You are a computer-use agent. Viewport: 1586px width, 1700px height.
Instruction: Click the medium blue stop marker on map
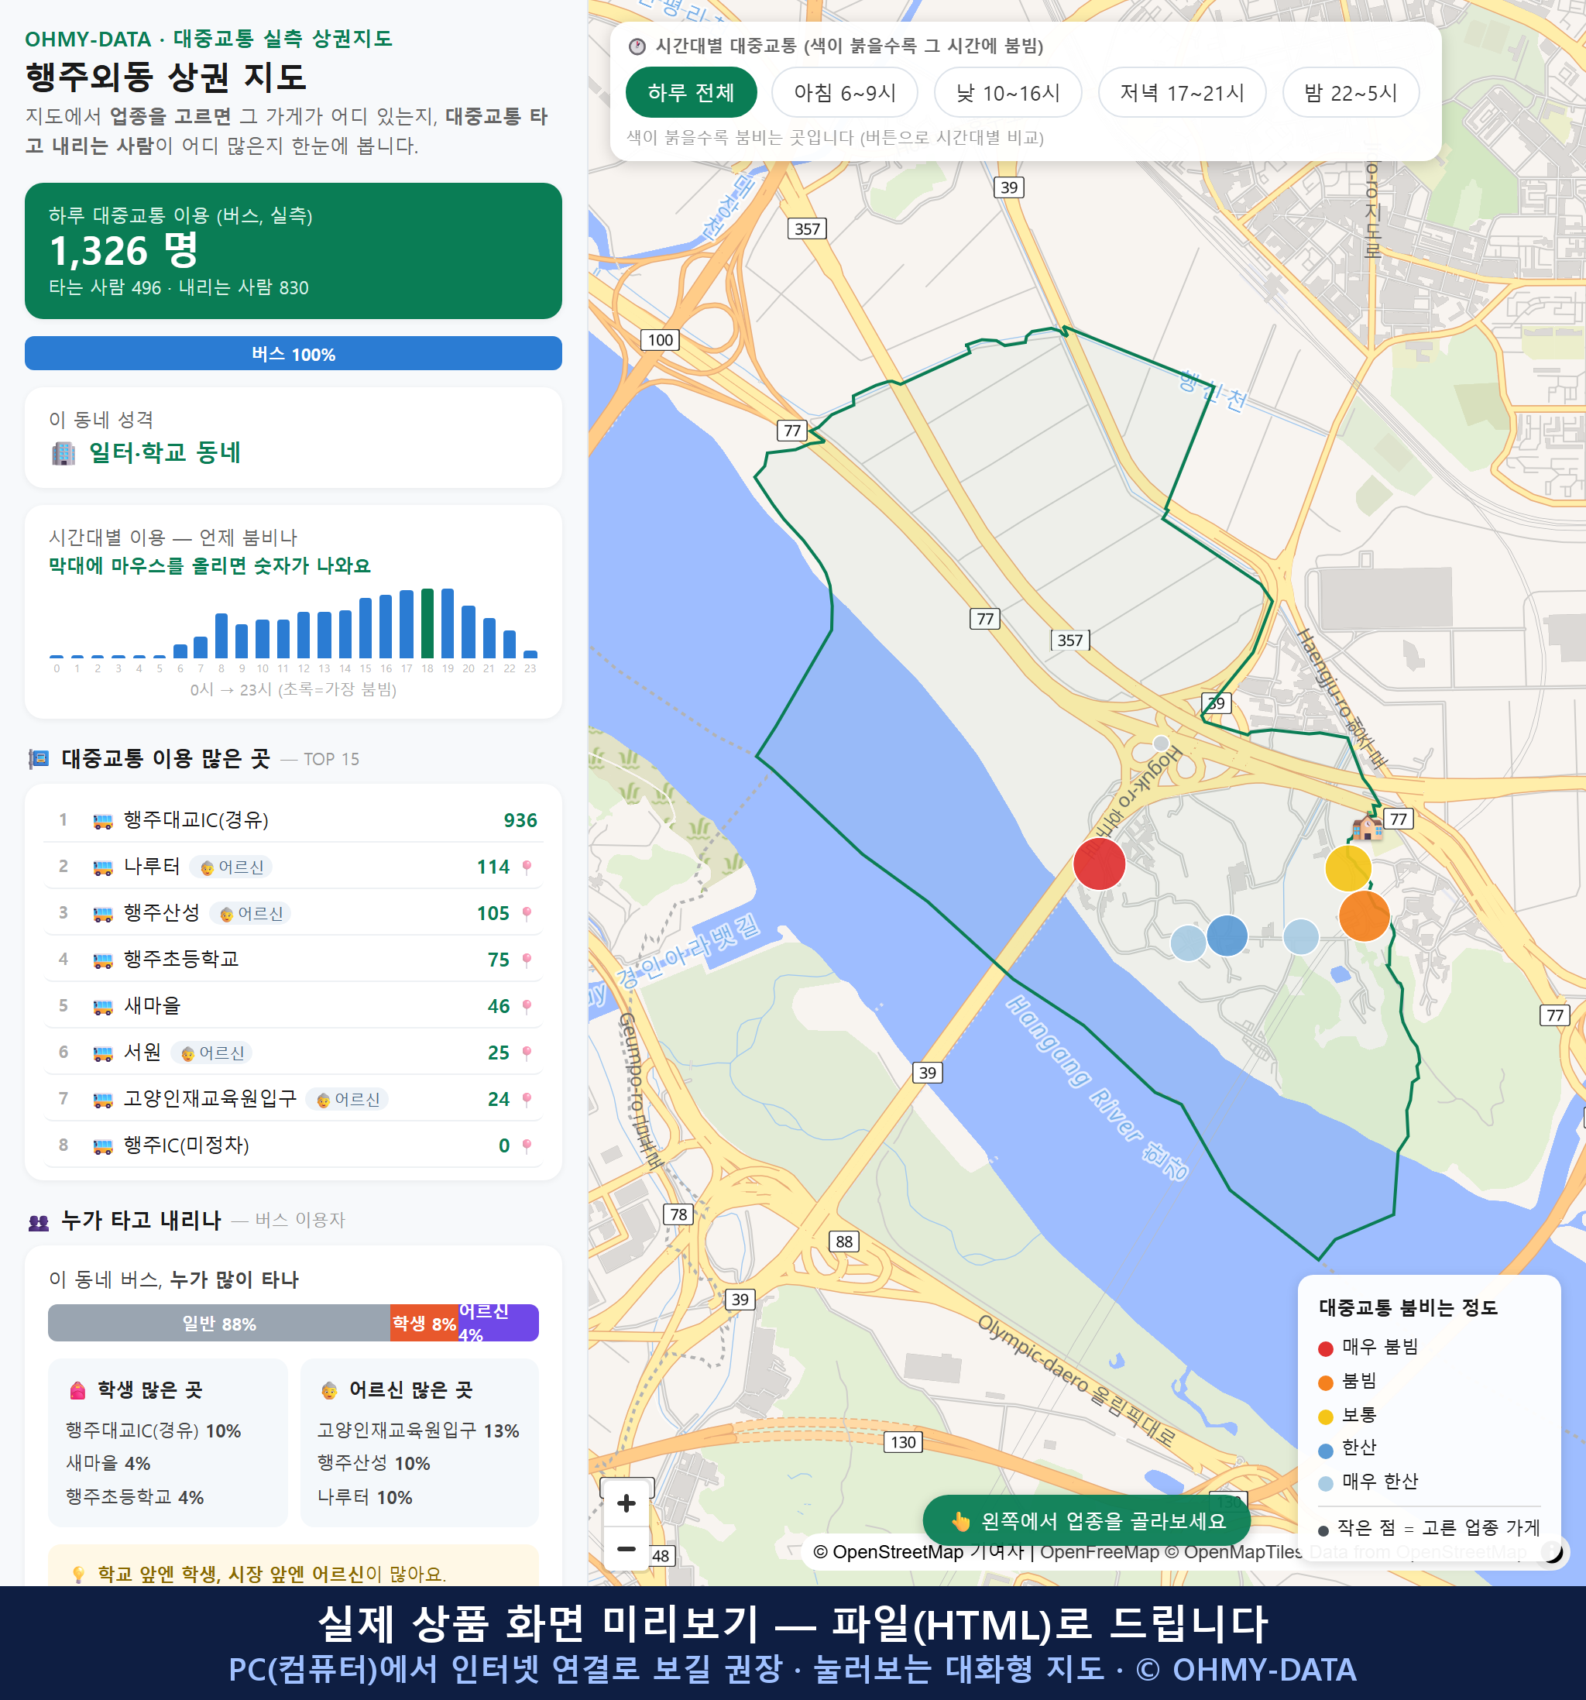coord(1227,935)
